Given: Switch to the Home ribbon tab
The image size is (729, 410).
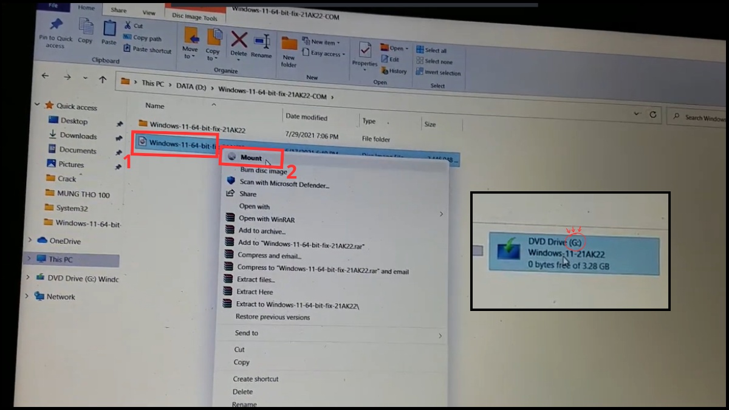Looking at the screenshot, I should (x=86, y=8).
